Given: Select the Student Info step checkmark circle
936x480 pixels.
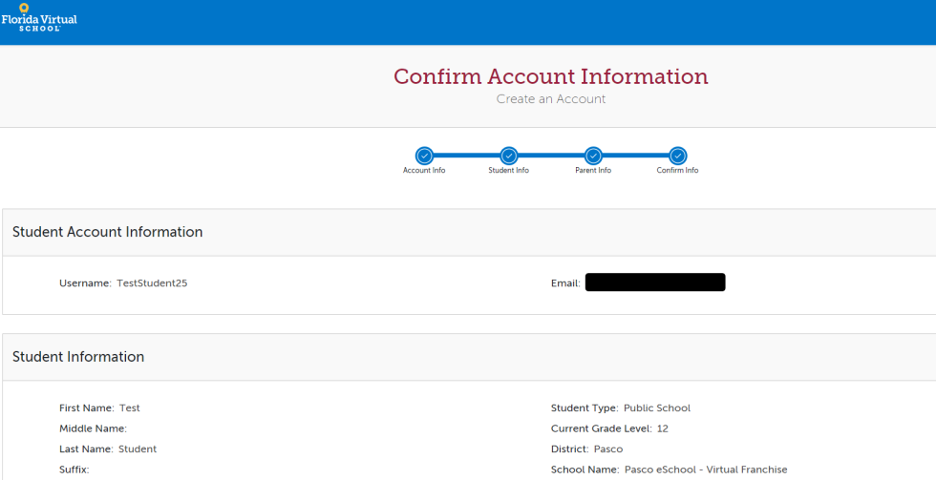Looking at the screenshot, I should [508, 156].
